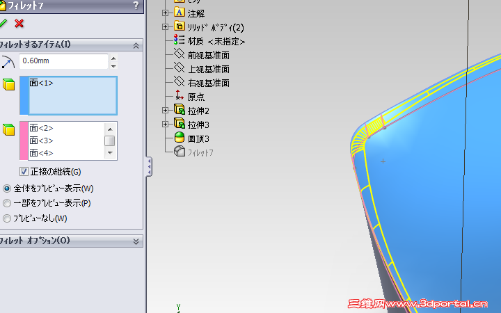The image size is (501, 313).
Task: Collapse the フィレットするアイテム(I) section
Action: point(136,46)
